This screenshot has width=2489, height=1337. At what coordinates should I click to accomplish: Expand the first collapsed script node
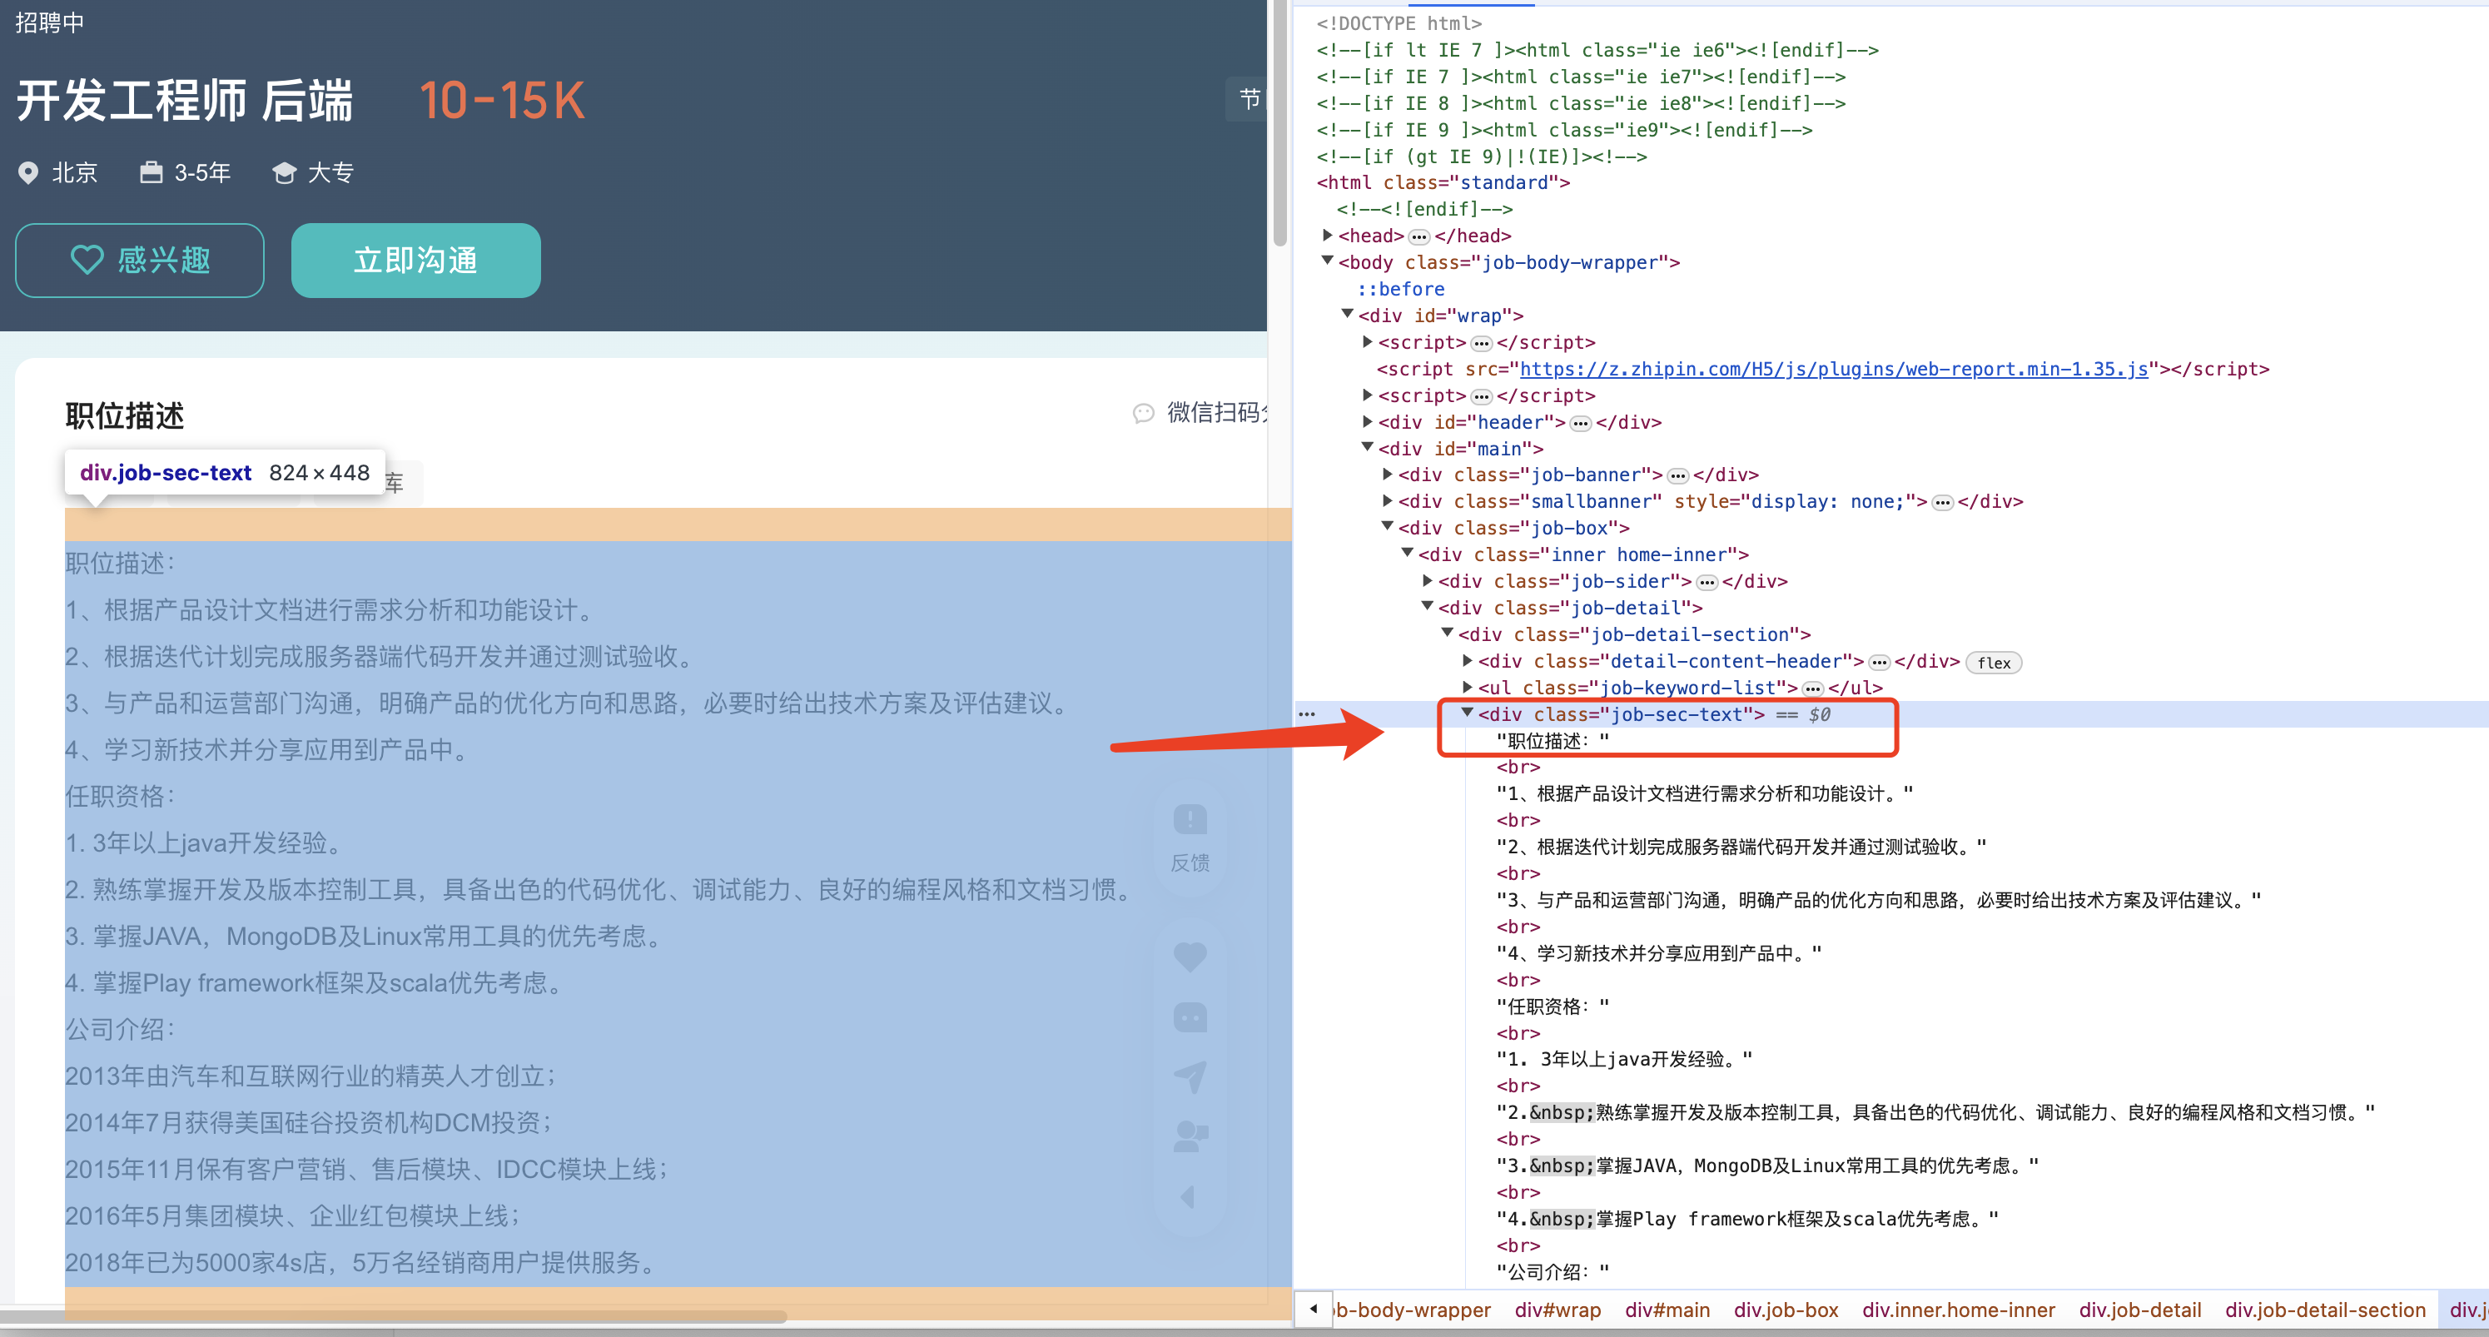[x=1367, y=341]
